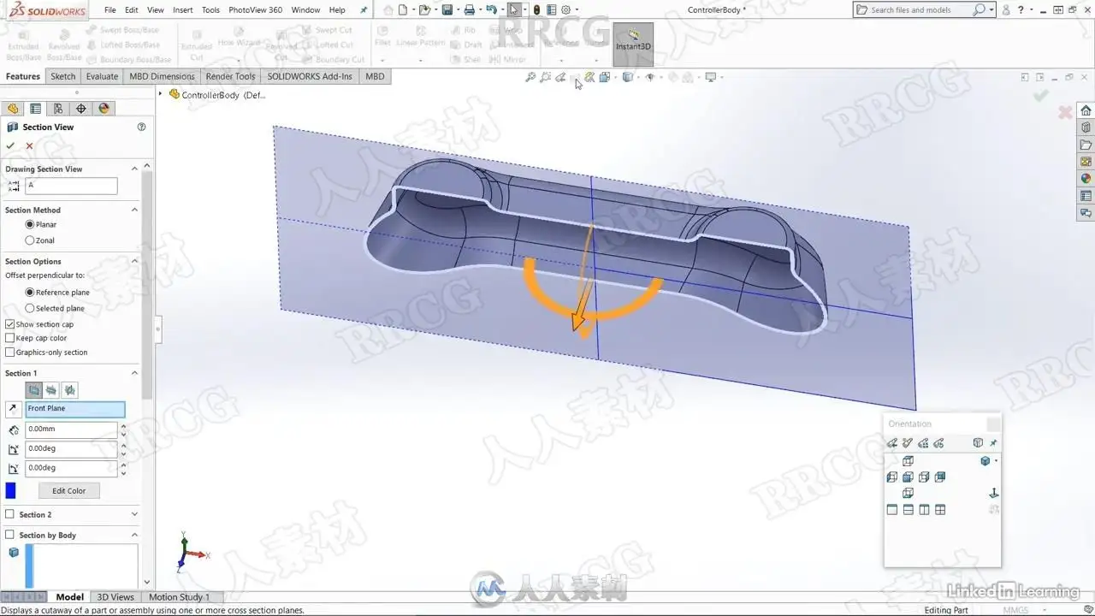The height and width of the screenshot is (616, 1095).
Task: Open the Section View help icon
Action: click(141, 127)
